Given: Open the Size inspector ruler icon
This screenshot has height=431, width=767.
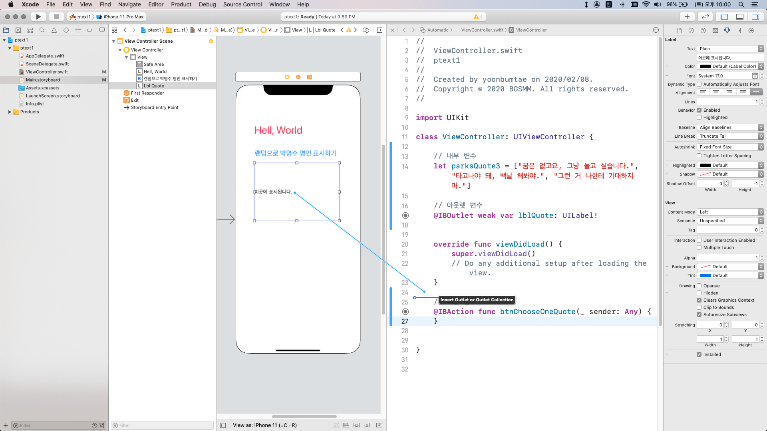Looking at the screenshot, I should [x=739, y=30].
